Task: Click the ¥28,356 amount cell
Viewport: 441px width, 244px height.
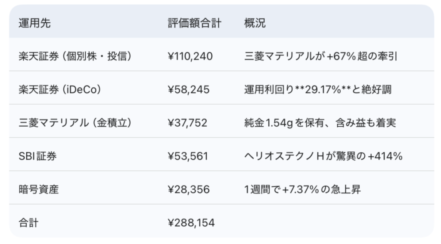Action: 189,189
